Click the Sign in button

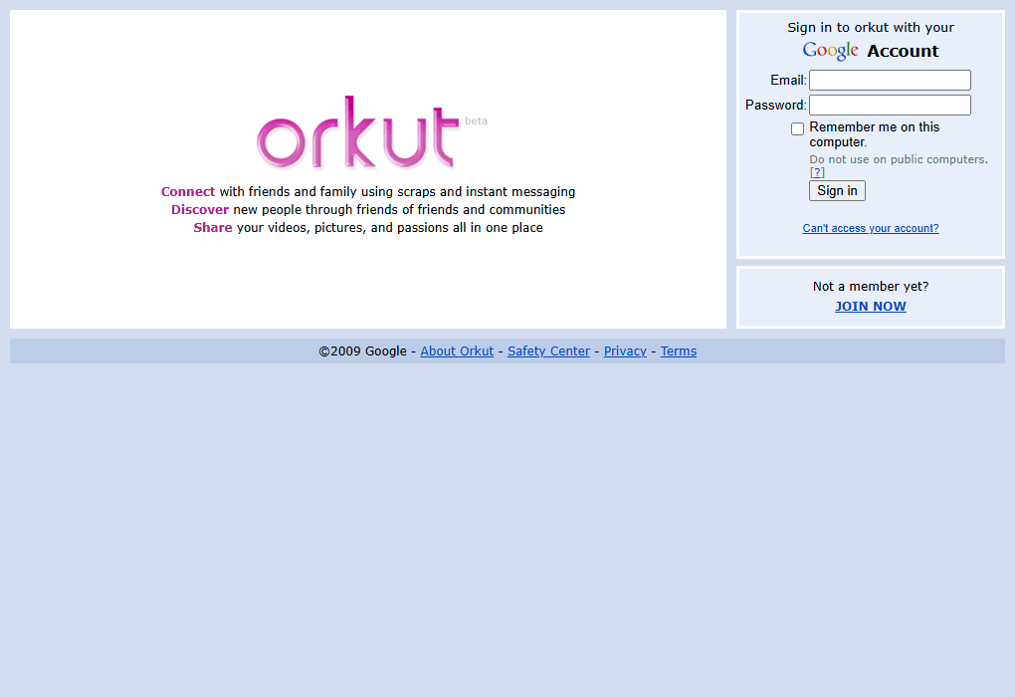click(x=837, y=190)
